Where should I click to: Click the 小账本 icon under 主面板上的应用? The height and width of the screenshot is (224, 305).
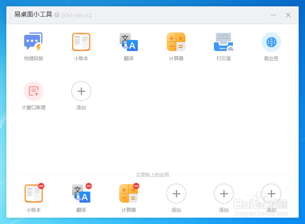34,194
